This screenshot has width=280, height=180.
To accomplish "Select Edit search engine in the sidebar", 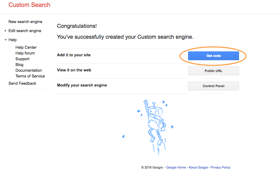I will pyautogui.click(x=25, y=31).
